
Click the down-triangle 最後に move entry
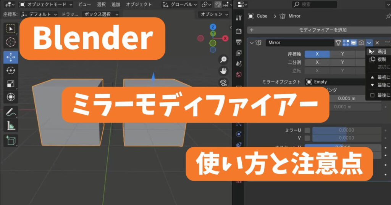tap(378, 85)
